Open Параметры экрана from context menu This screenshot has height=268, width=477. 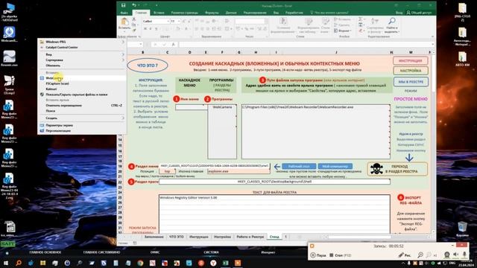pyautogui.click(x=82, y=125)
